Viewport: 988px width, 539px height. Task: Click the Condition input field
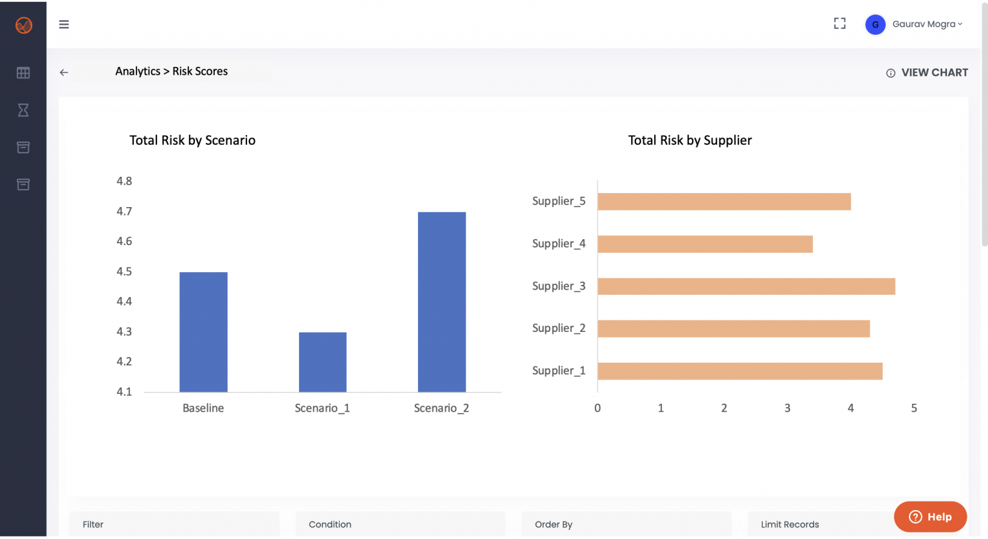[x=400, y=524]
